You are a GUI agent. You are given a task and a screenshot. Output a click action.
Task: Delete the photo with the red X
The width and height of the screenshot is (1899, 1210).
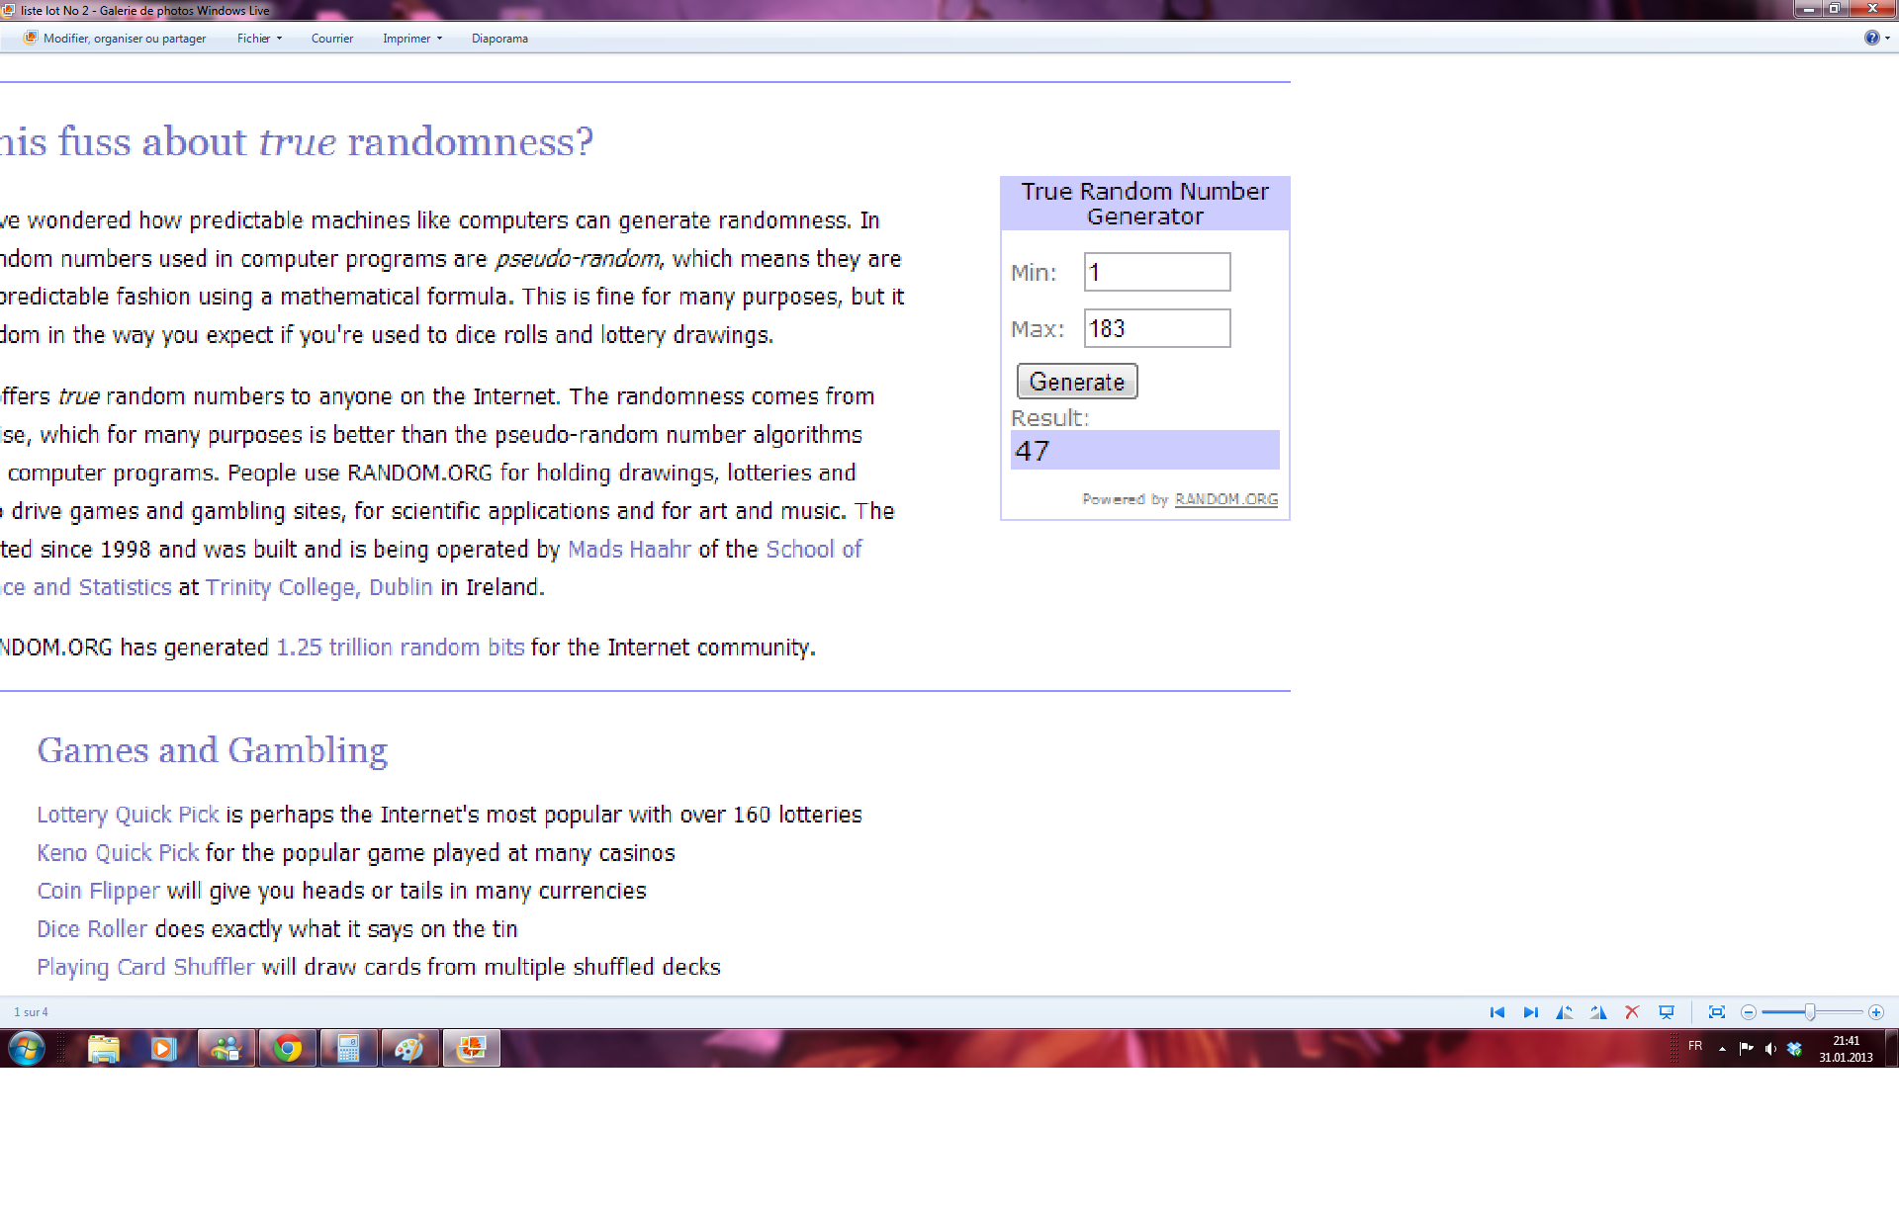[1632, 1012]
